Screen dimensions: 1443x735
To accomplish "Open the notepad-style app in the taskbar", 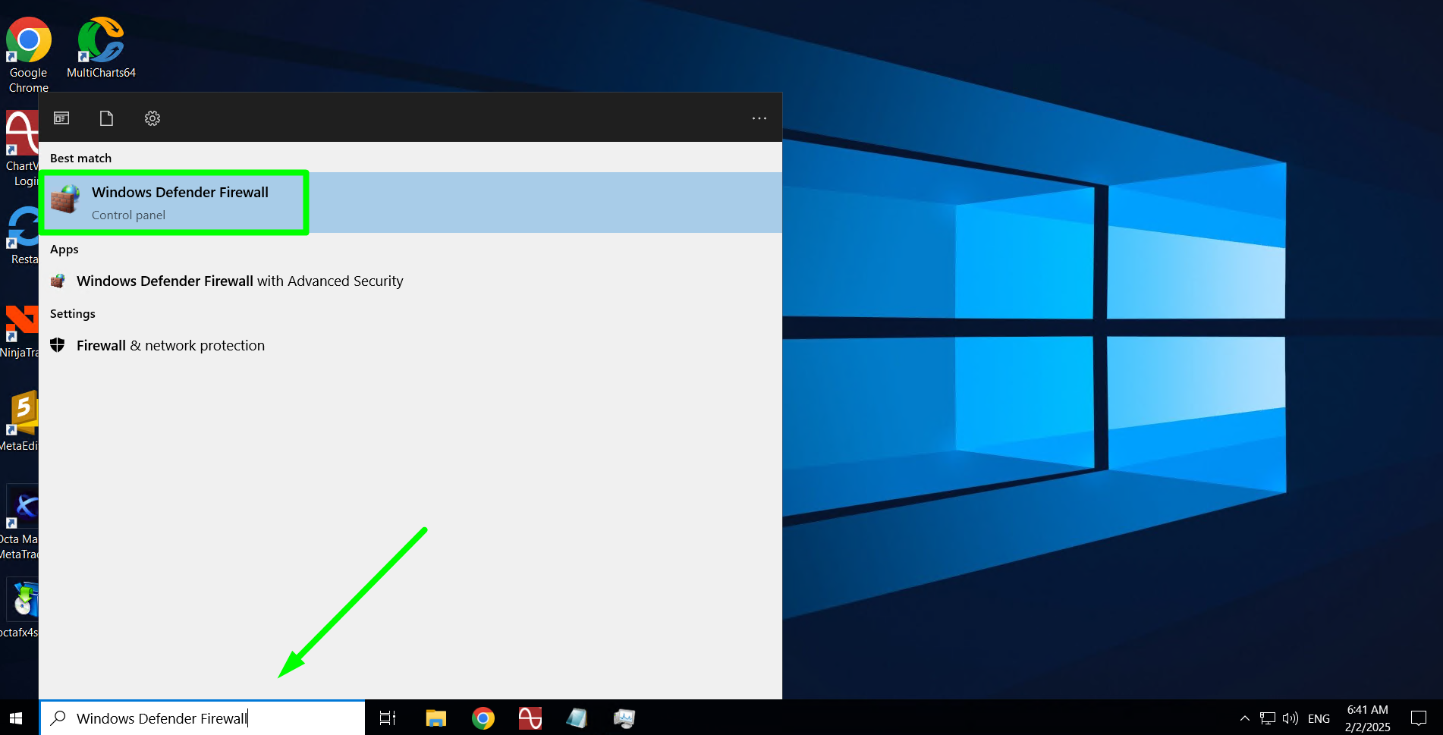I will point(577,718).
